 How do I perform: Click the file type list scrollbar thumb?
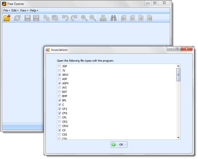178,75
